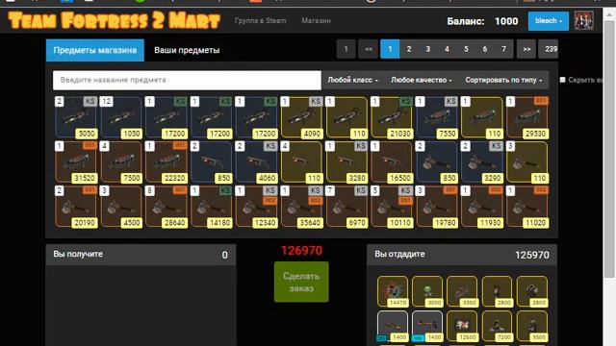The width and height of the screenshot is (616, 346).
Task: Click the item name search field
Action: (187, 80)
